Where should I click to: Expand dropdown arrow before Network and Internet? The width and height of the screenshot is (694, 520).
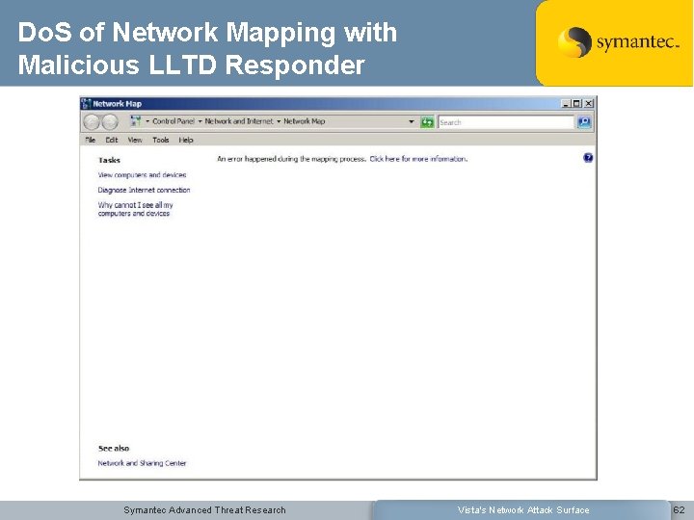[200, 121]
